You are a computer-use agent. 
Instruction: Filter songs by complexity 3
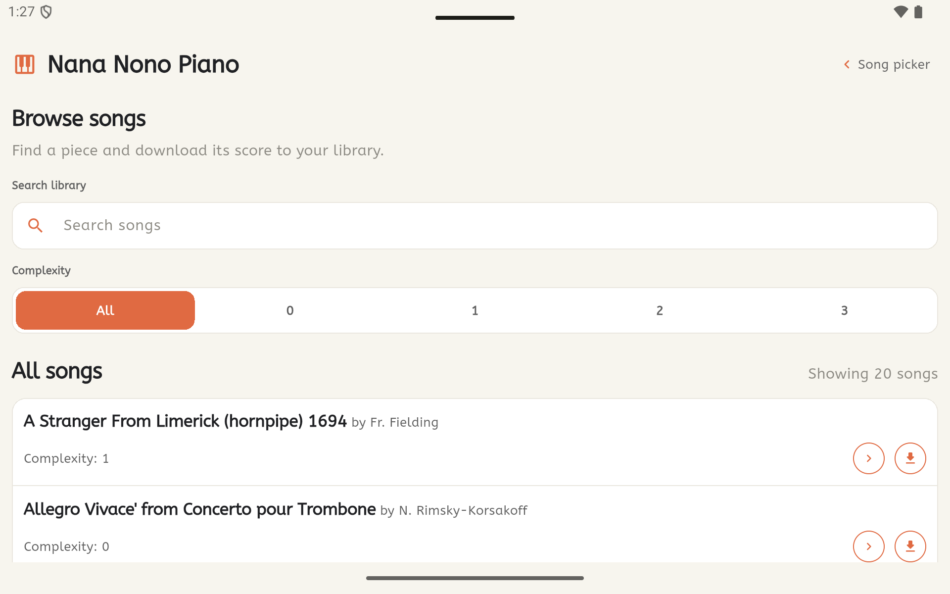(844, 310)
